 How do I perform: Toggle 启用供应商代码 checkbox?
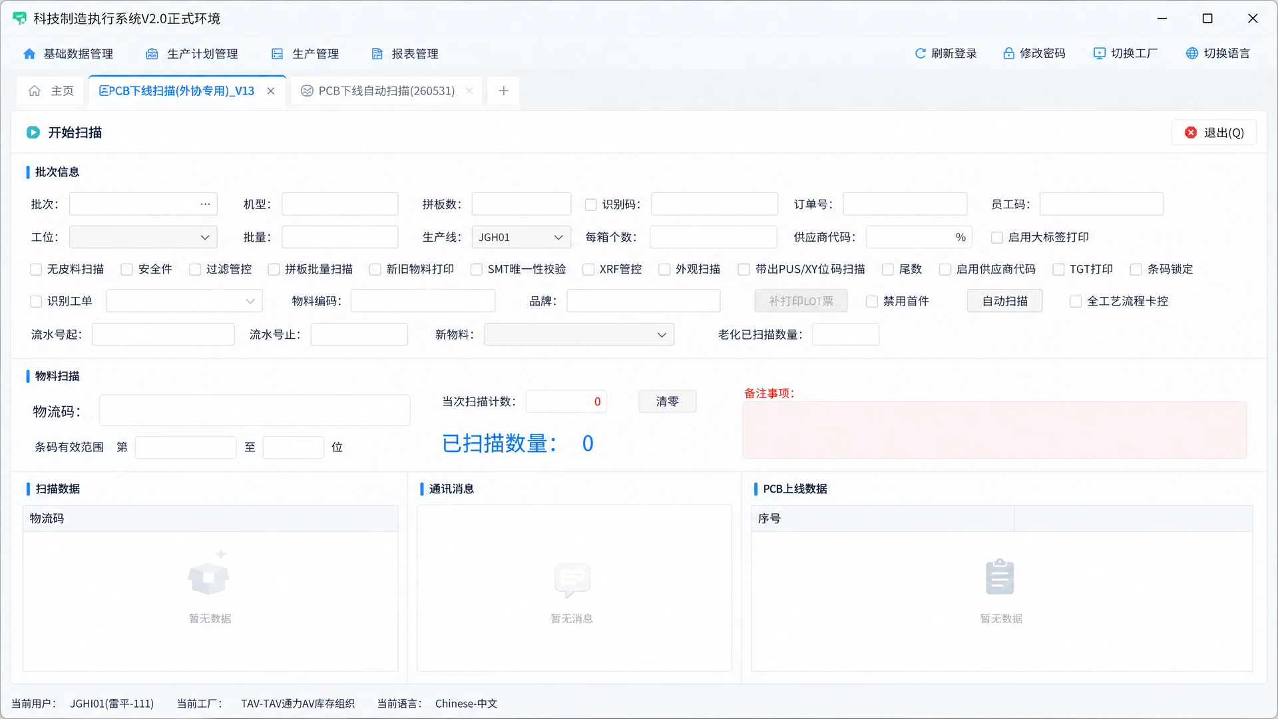[x=945, y=270]
